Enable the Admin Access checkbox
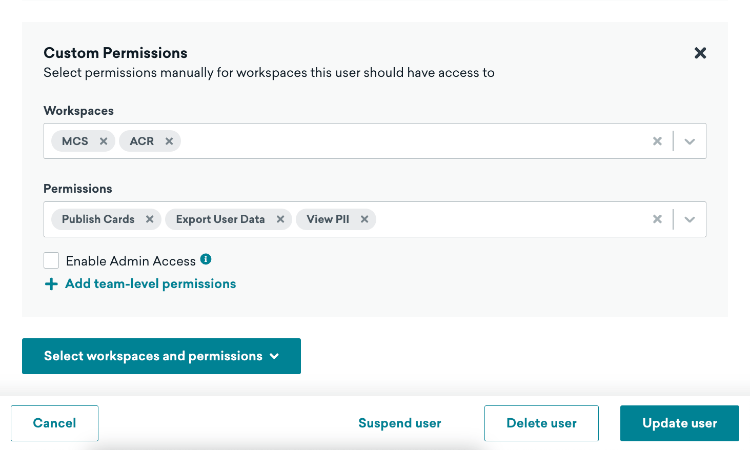This screenshot has width=750, height=450. [51, 260]
